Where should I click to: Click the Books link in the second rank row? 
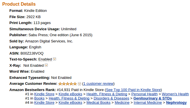pyautogui.click(x=39, y=98)
